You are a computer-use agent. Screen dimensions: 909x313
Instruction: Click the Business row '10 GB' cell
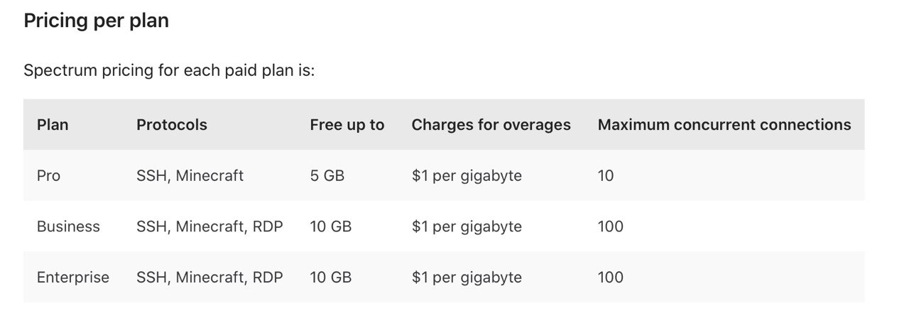(x=331, y=226)
